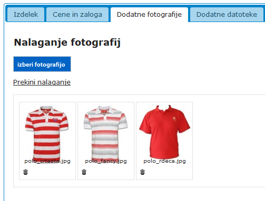Click the purple logo on the striped polo
Image resolution: width=265 pixels, height=201 pixels.
55,120
